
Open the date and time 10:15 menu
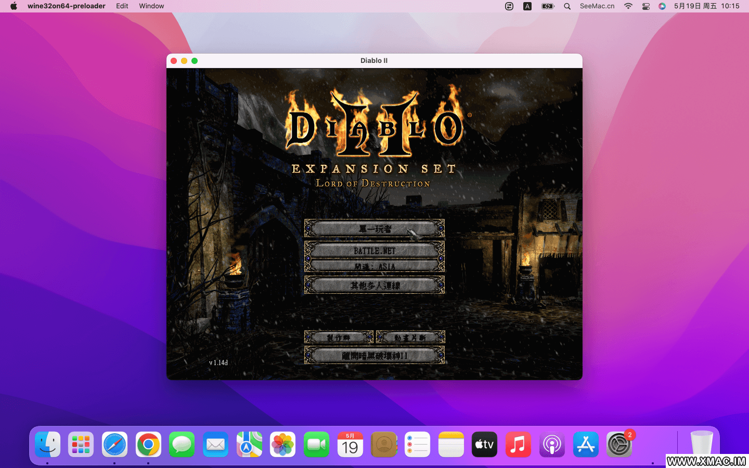coord(707,6)
